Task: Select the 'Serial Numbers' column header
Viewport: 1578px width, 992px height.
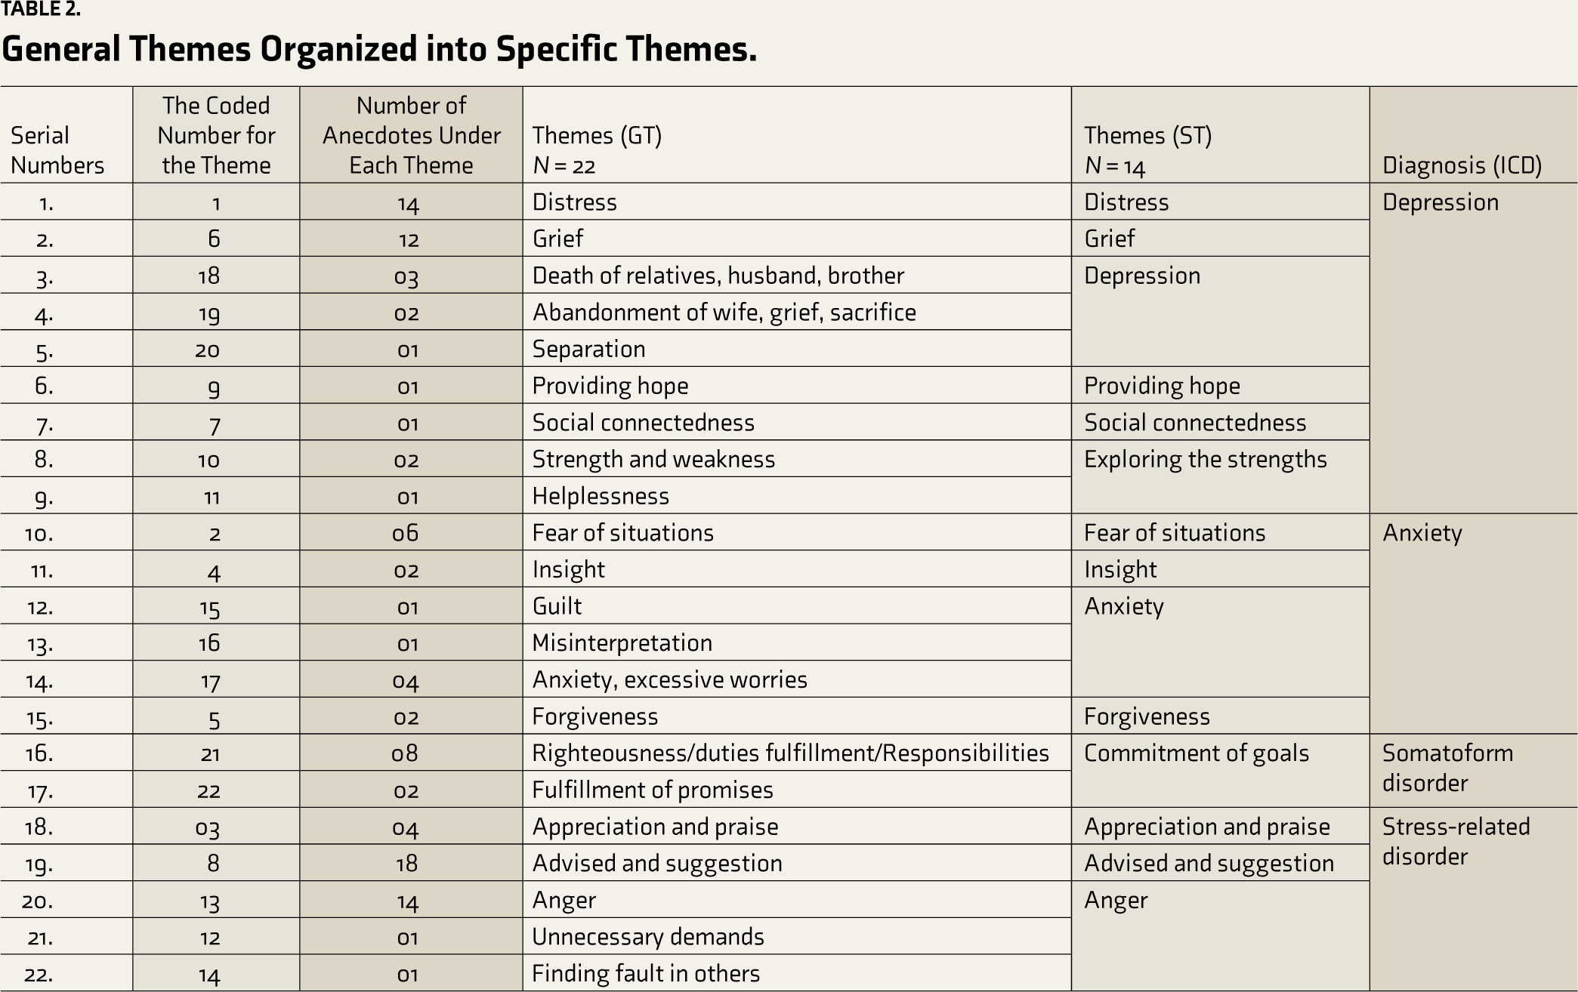Action: [57, 150]
